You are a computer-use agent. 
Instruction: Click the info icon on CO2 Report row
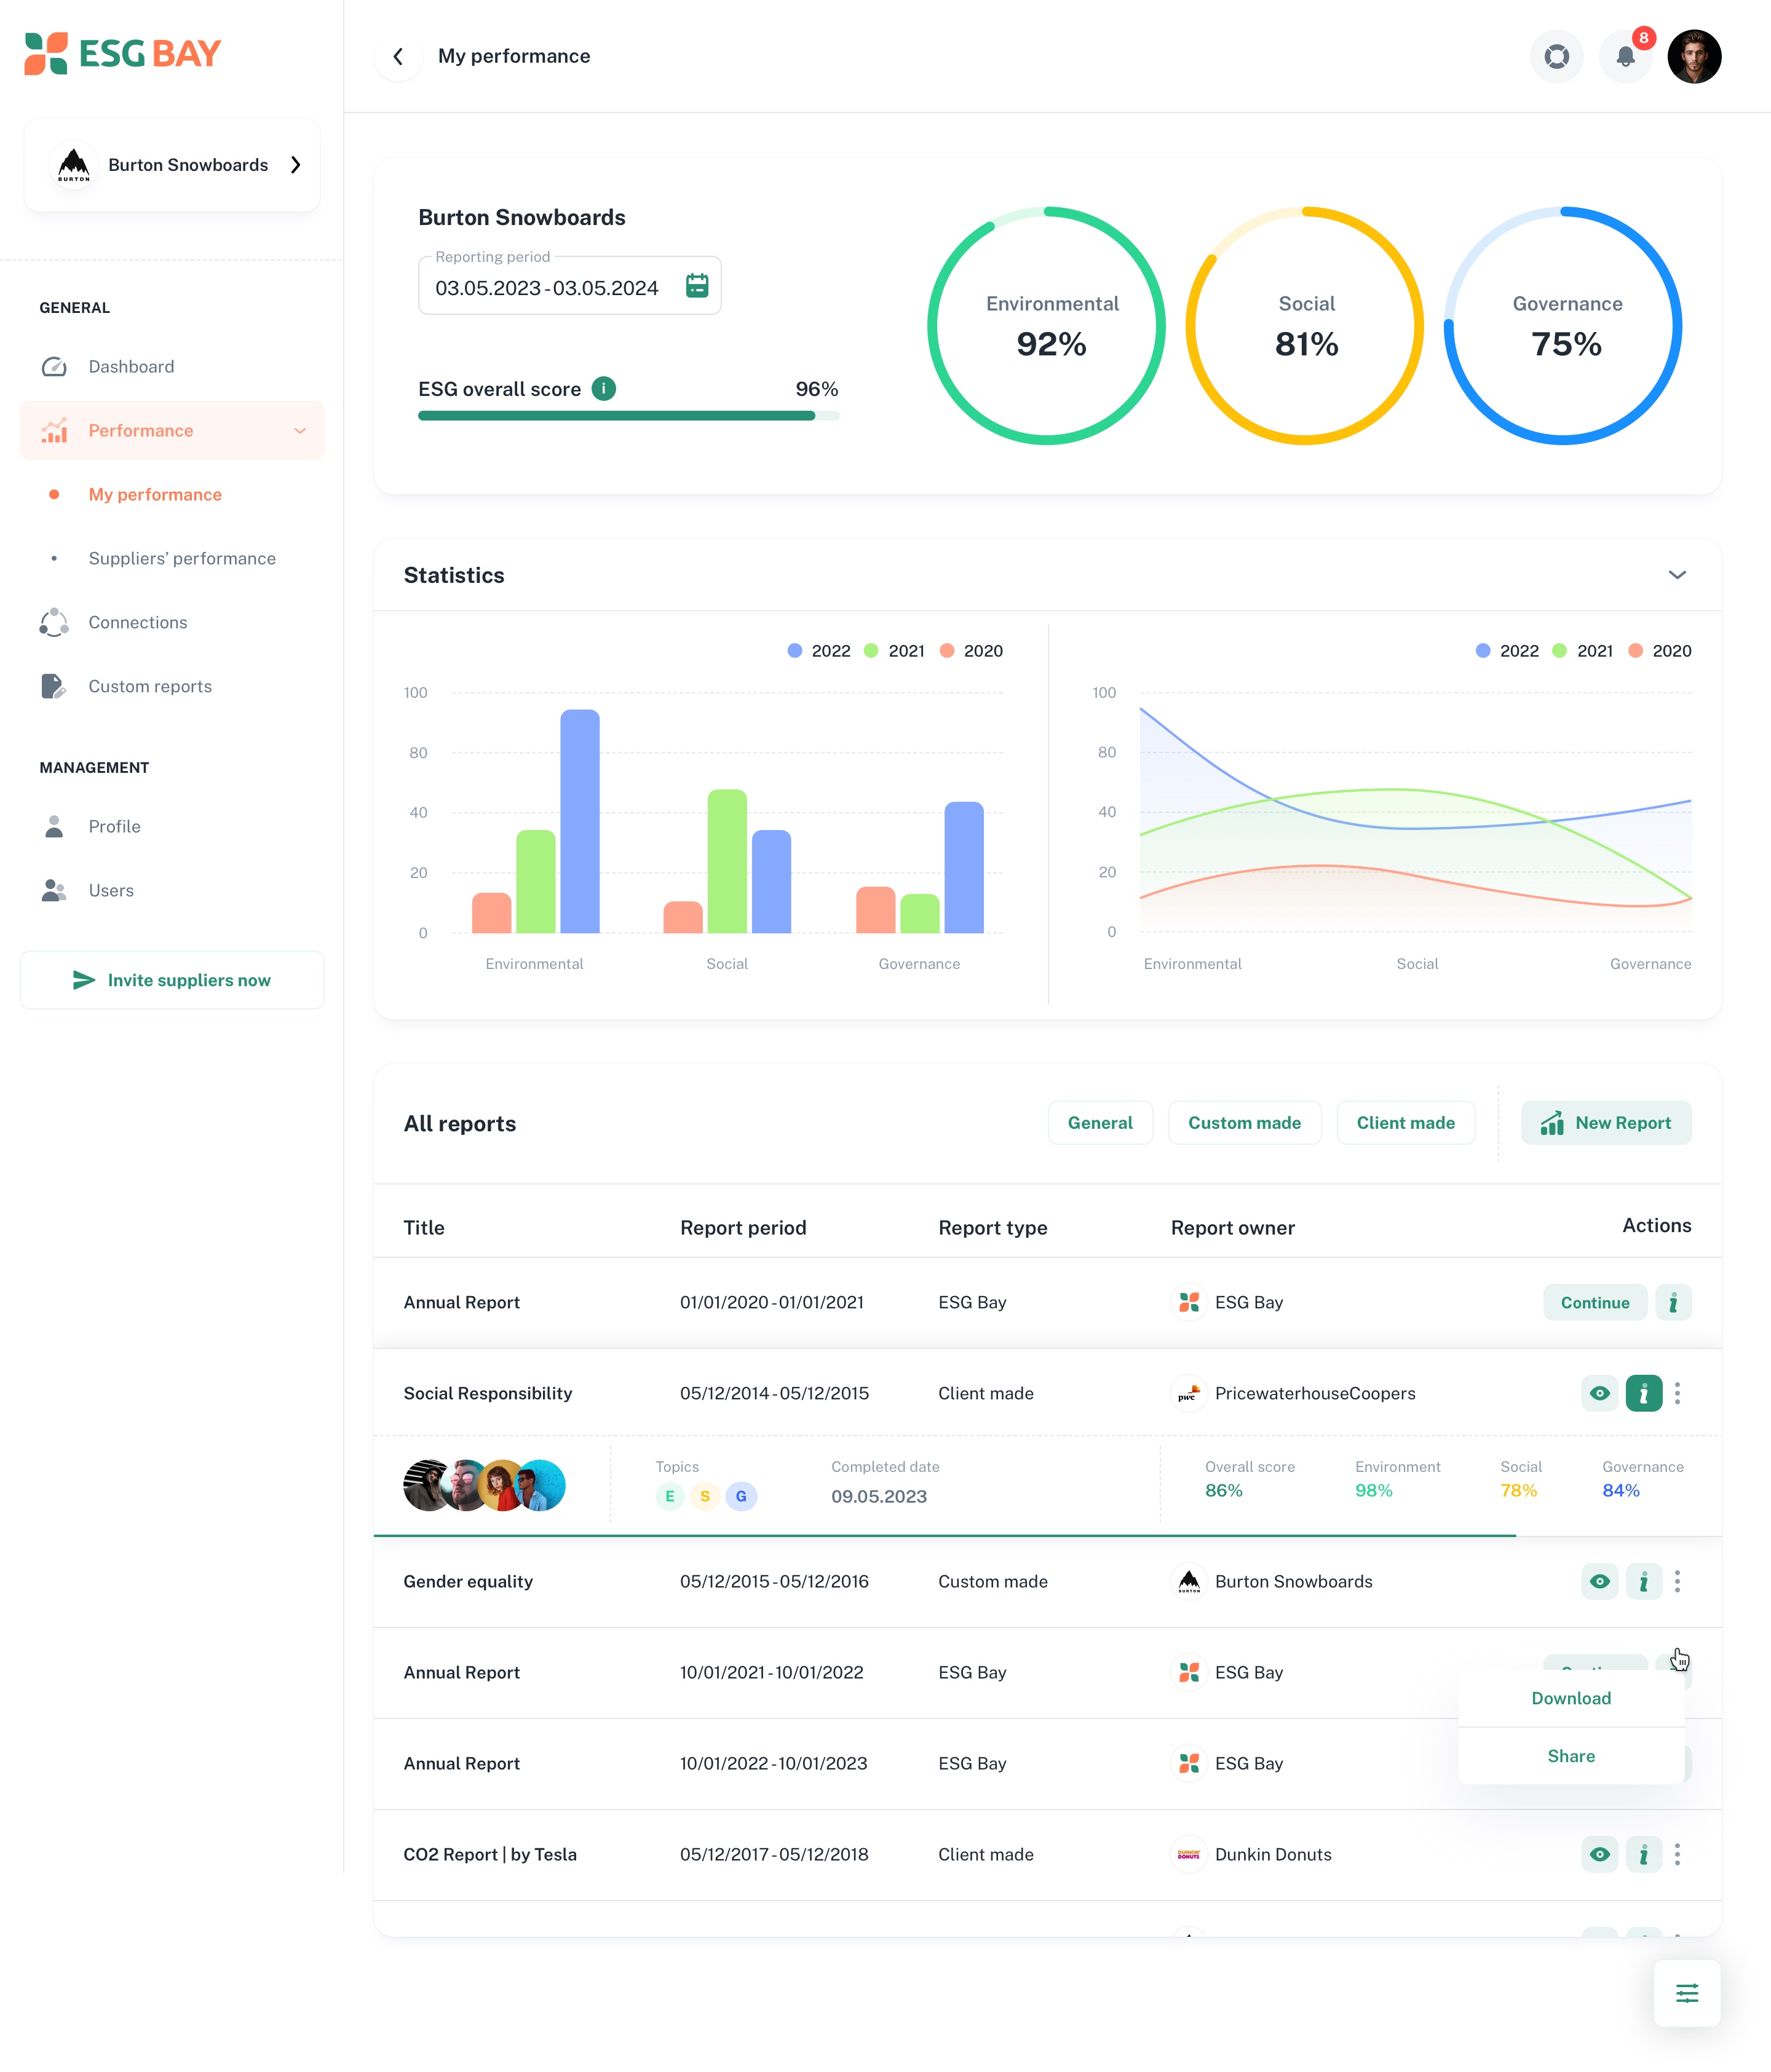pos(1643,1854)
